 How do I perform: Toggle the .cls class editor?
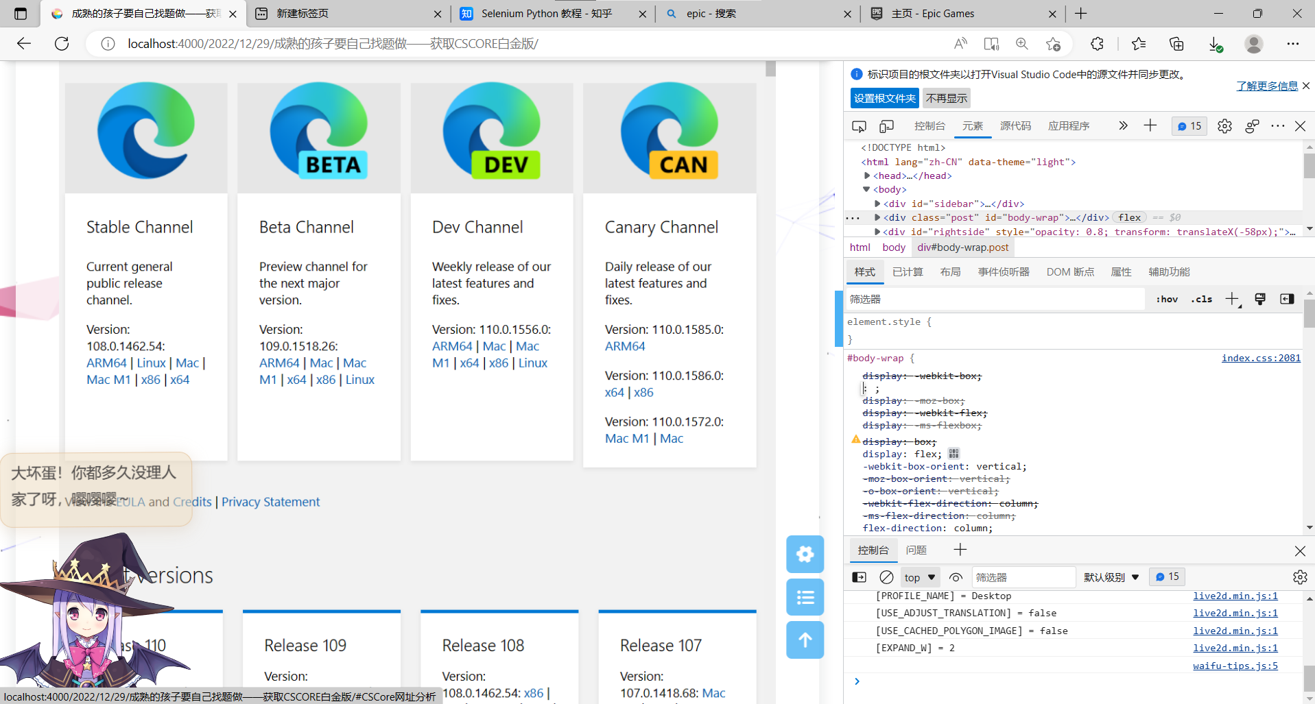point(1202,299)
